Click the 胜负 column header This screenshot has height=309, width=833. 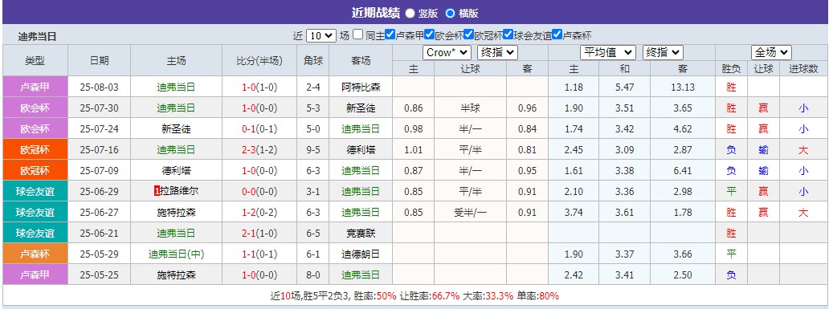pyautogui.click(x=732, y=68)
